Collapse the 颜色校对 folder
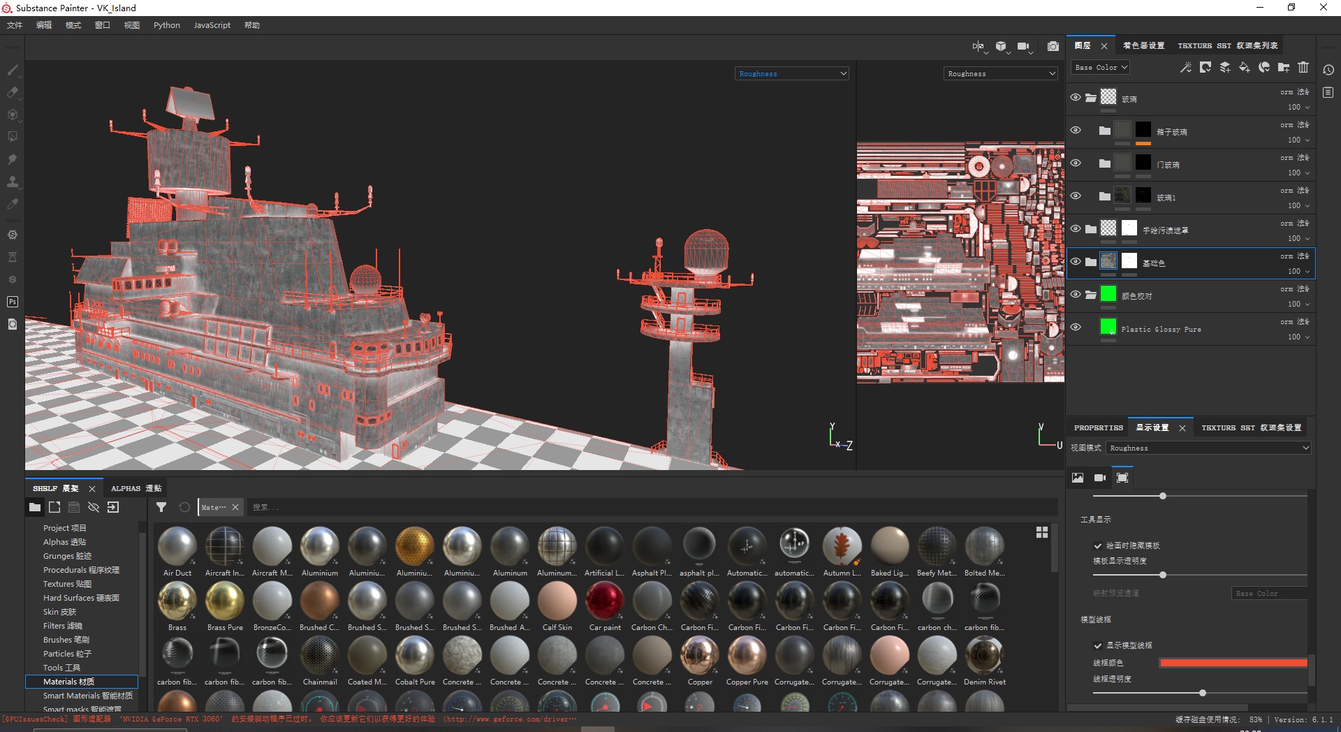Screen dimensions: 1341x732 tap(1091, 295)
